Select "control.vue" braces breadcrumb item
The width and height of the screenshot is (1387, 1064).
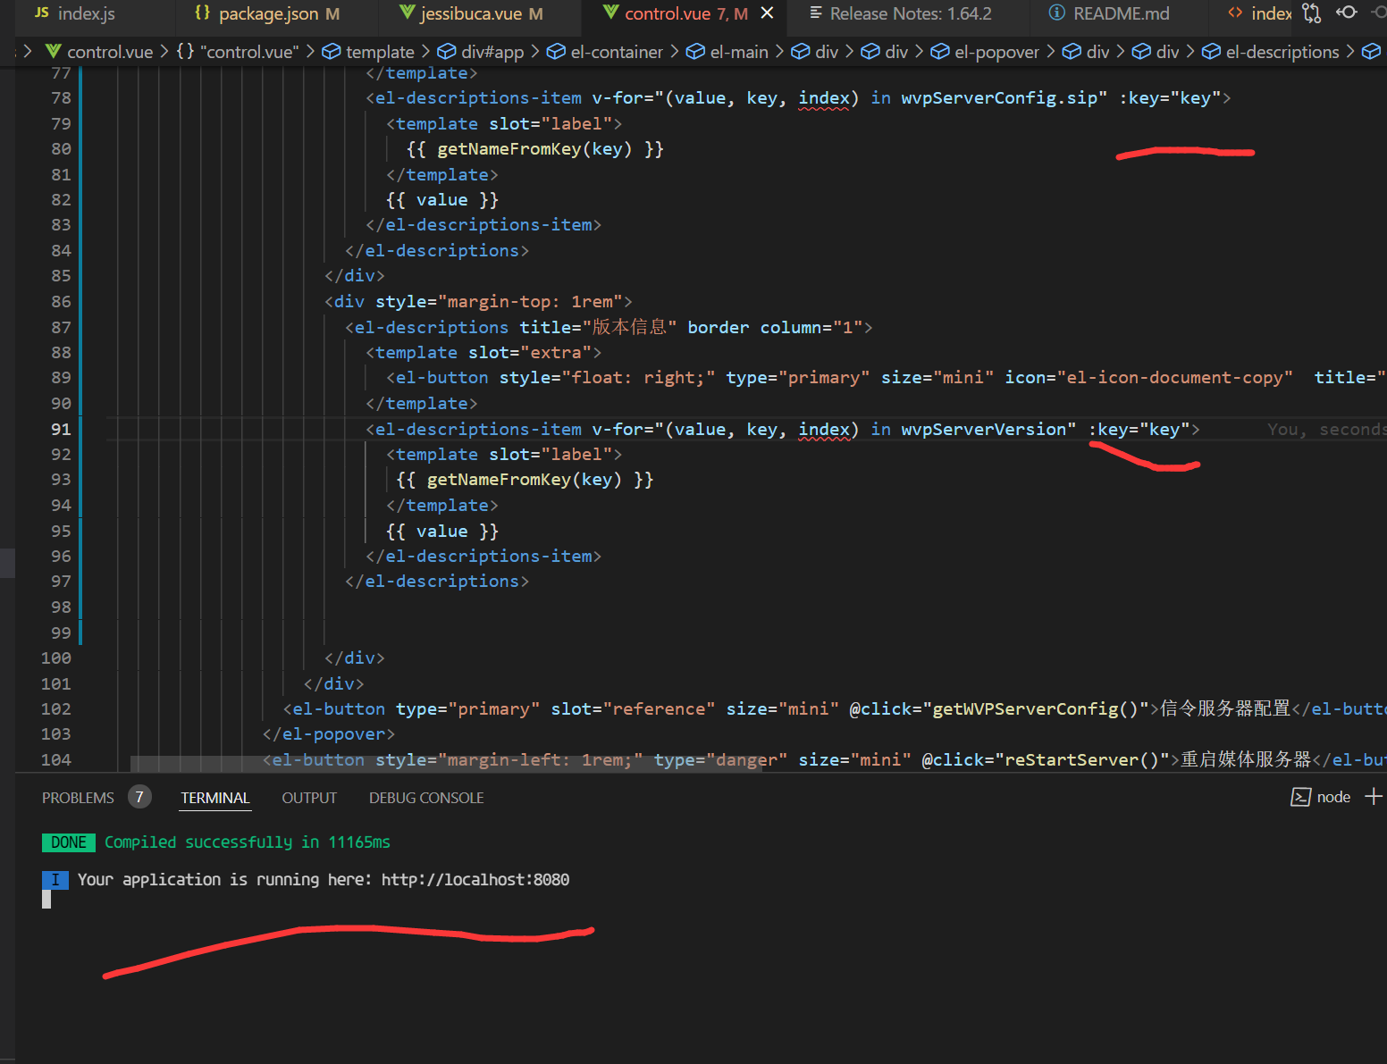coord(237,52)
